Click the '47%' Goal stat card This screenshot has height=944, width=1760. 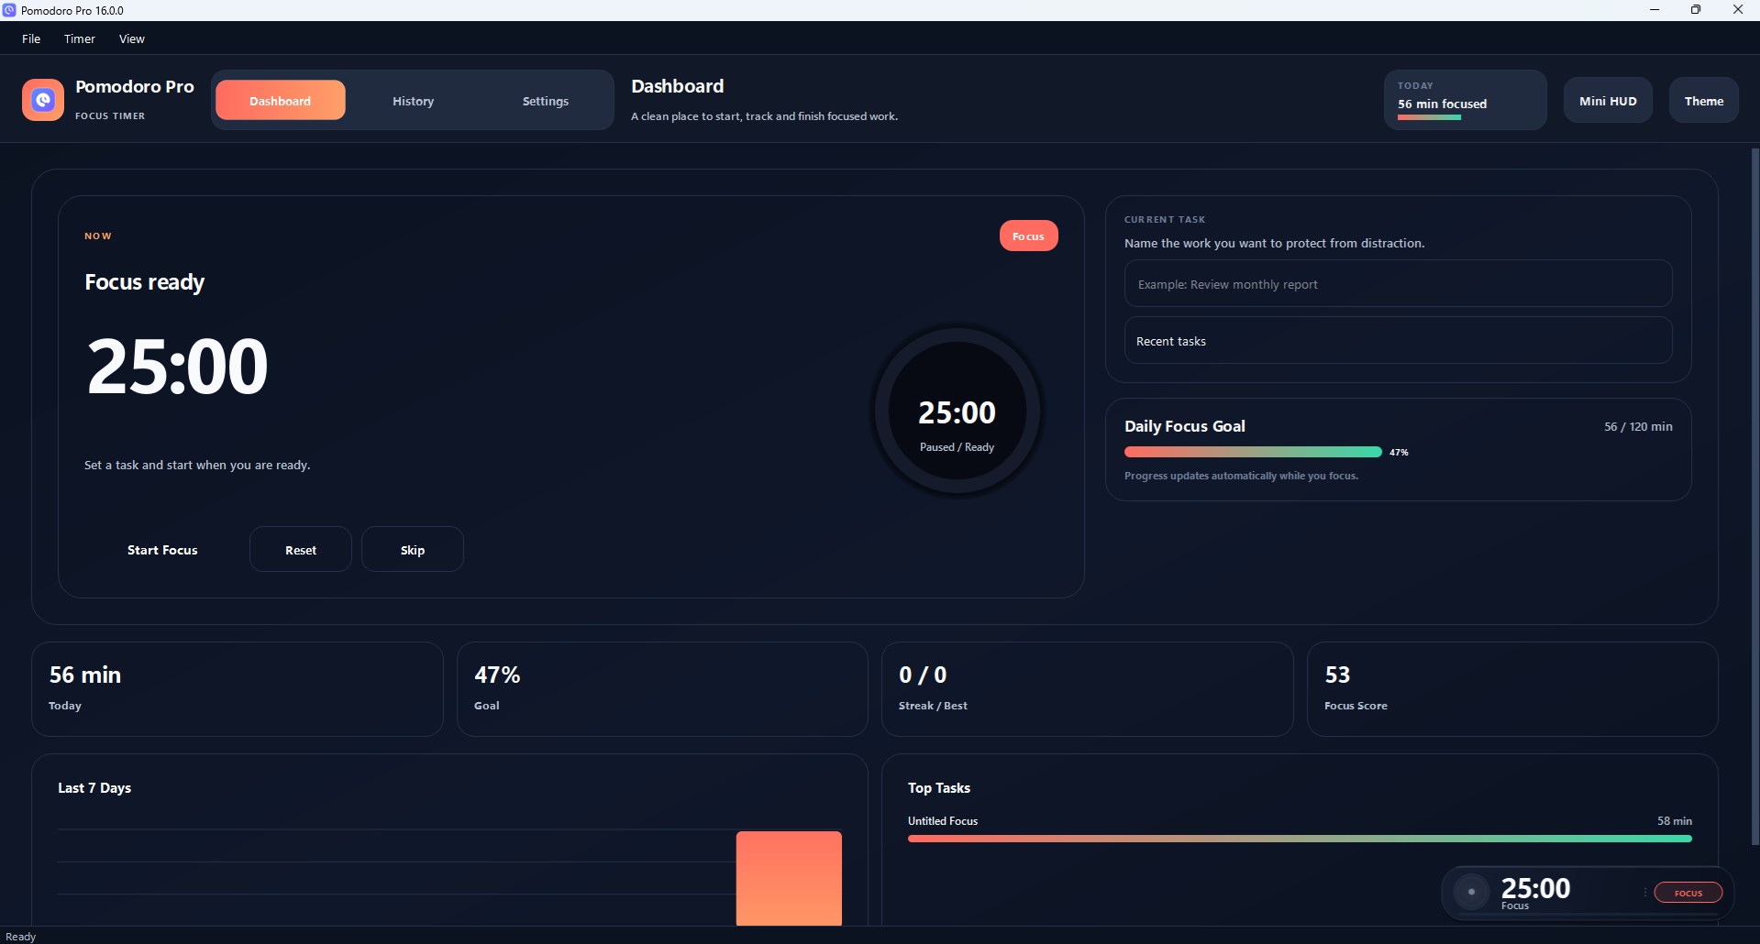click(662, 689)
